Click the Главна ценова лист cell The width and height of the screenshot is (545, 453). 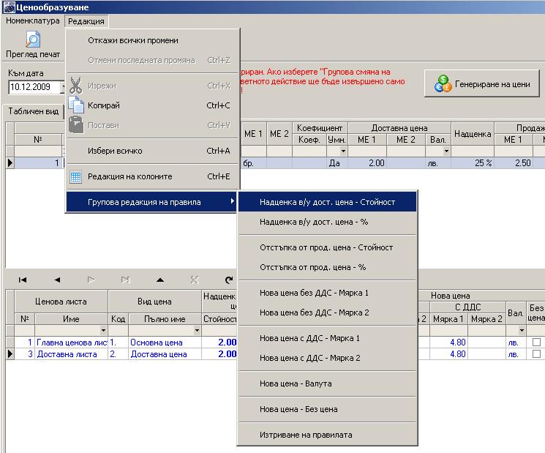(72, 342)
